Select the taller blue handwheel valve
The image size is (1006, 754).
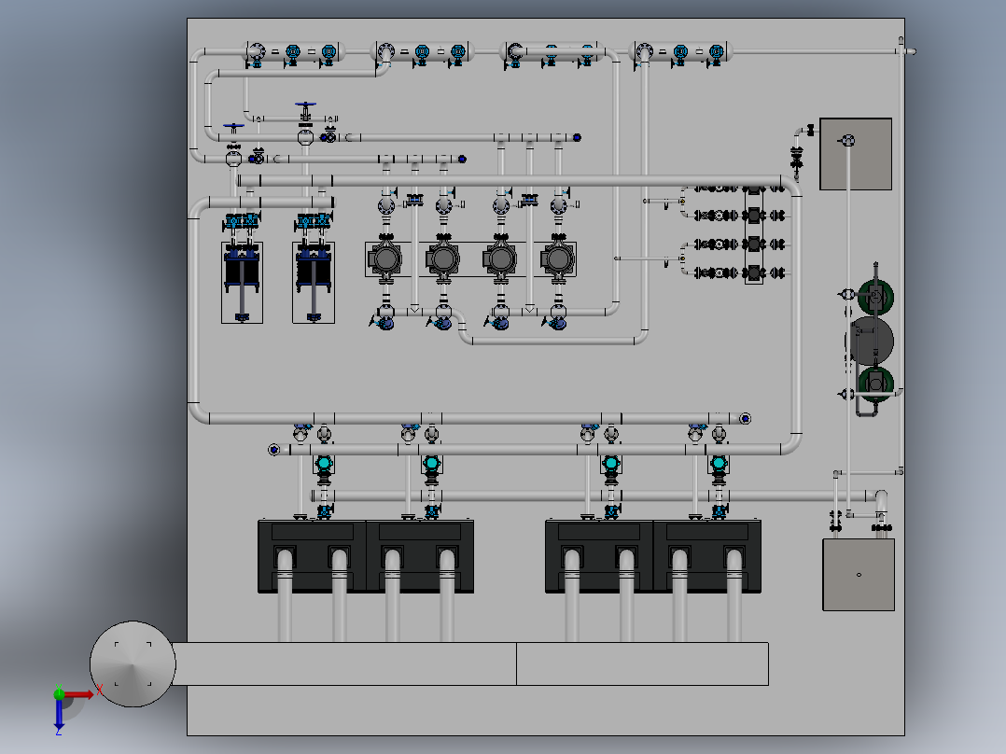point(305,112)
